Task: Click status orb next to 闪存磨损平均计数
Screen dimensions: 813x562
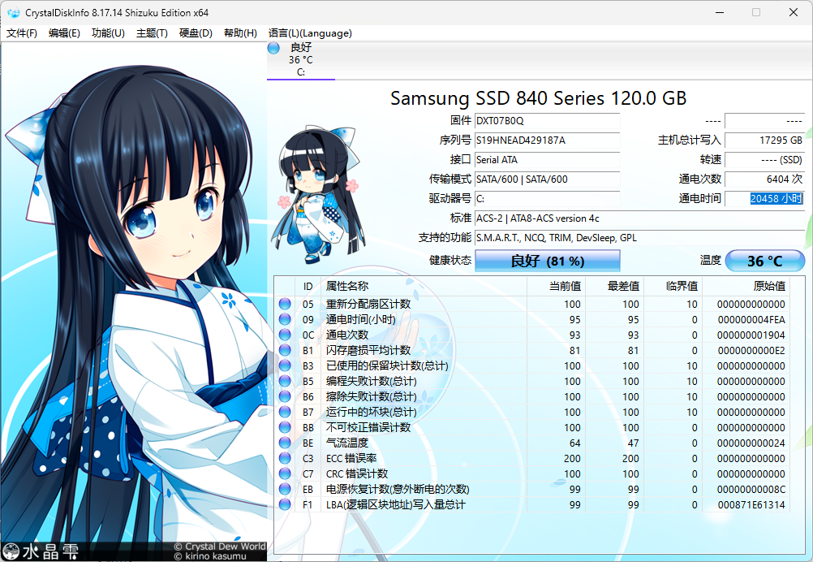Action: [x=285, y=350]
